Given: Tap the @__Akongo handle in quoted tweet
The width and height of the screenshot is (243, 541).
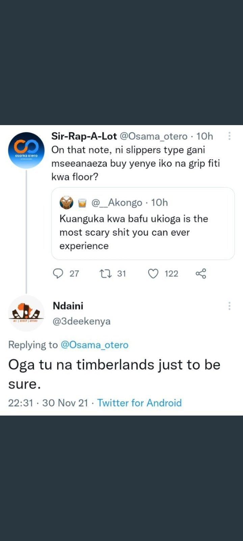Looking at the screenshot, I should [x=117, y=203].
